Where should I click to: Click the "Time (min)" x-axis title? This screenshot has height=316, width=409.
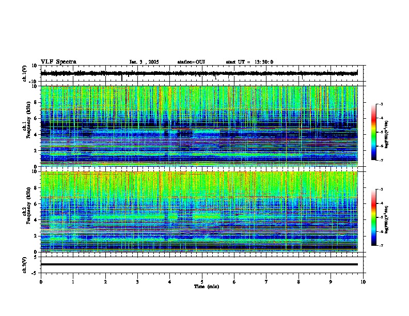tap(207, 287)
